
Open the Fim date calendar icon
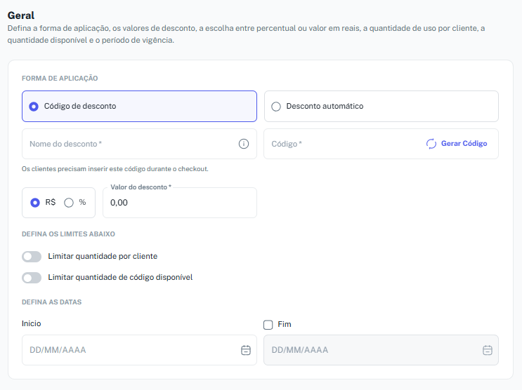tap(488, 350)
